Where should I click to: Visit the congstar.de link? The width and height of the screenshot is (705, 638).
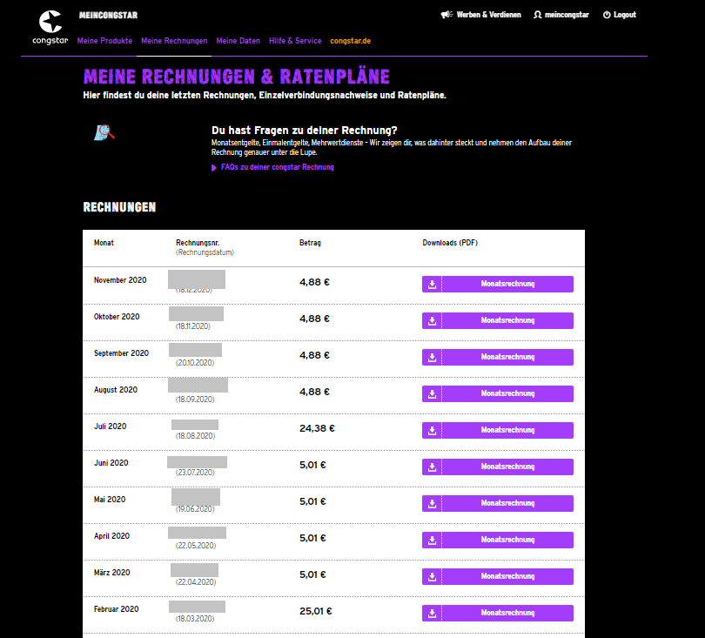pyautogui.click(x=350, y=41)
